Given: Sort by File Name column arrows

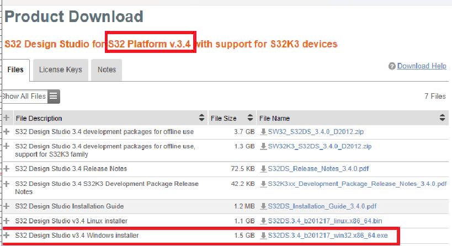Looking at the screenshot, I should 442,118.
